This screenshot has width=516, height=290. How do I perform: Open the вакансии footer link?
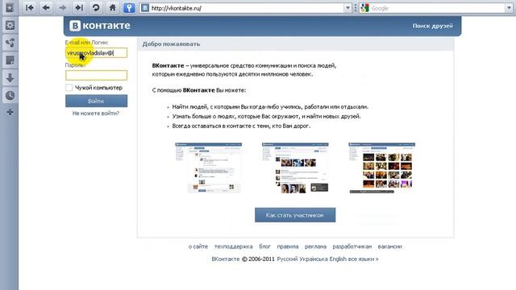click(389, 246)
